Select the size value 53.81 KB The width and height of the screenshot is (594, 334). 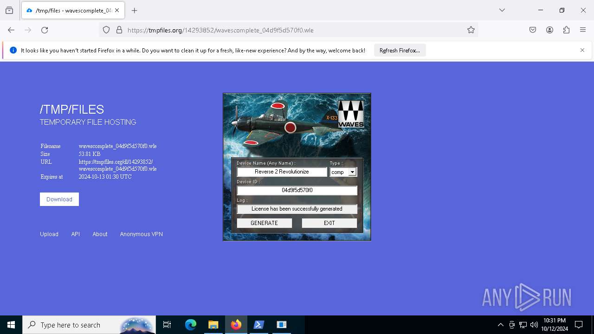click(90, 154)
